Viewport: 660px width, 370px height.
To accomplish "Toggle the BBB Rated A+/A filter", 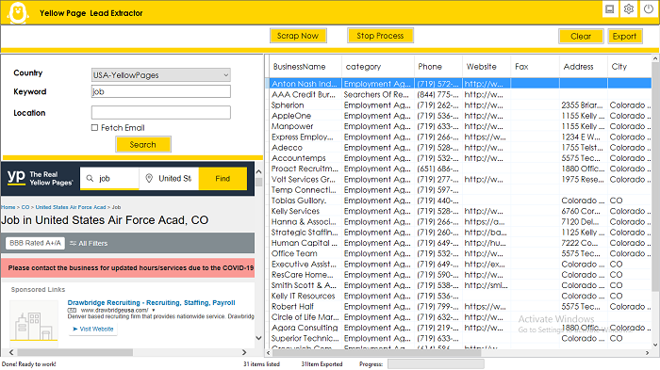I will (36, 243).
